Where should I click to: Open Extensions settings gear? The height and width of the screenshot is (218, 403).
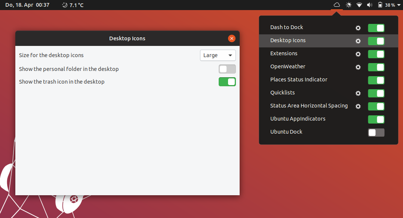pos(358,54)
